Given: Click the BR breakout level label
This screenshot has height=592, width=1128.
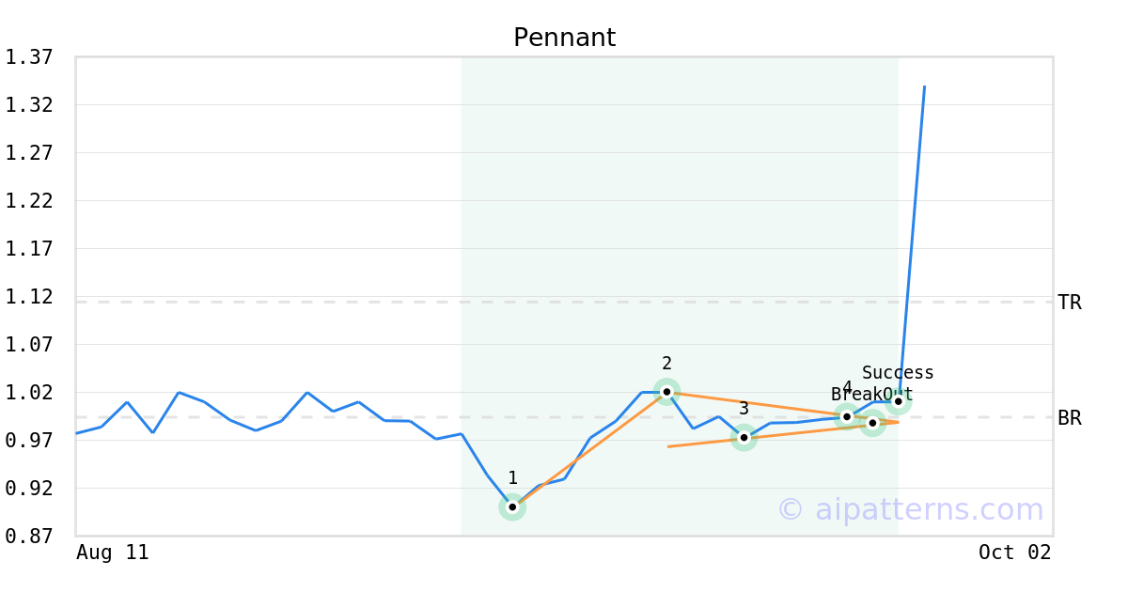Looking at the screenshot, I should (1070, 418).
